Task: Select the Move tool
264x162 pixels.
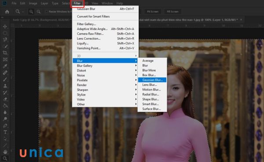Action: tap(5, 26)
